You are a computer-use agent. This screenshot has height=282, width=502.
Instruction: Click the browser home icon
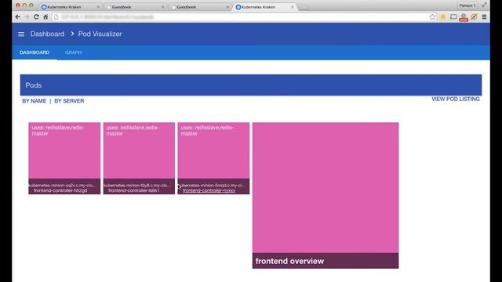point(45,17)
